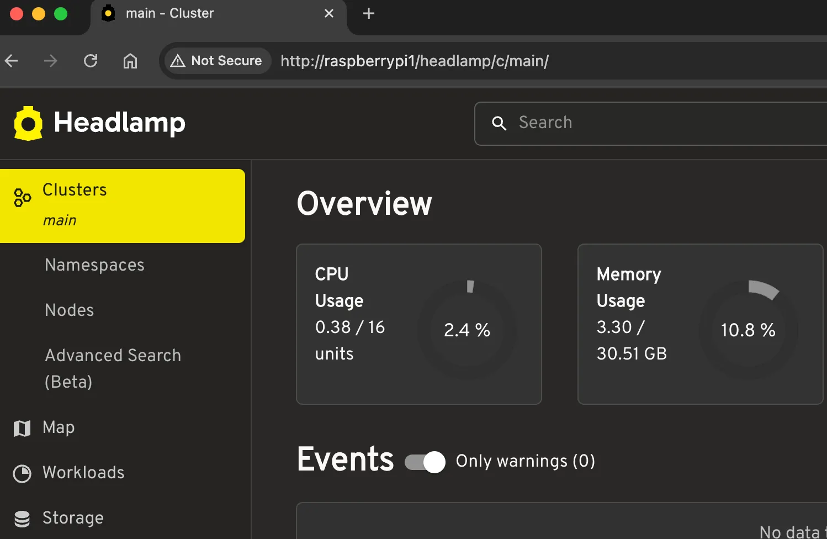Click the Headlamp logo icon
The width and height of the screenshot is (827, 539).
27,123
